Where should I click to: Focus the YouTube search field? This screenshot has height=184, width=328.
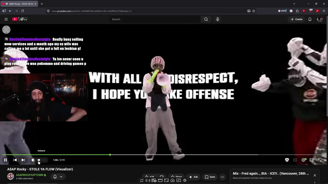[155, 19]
